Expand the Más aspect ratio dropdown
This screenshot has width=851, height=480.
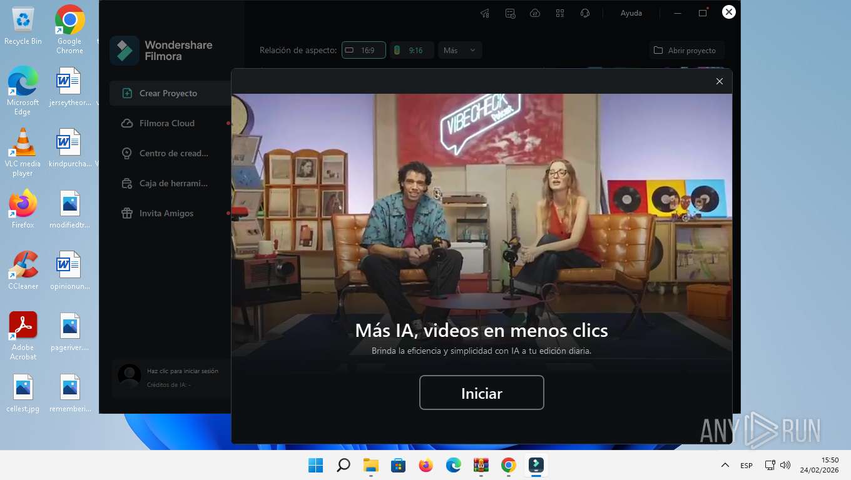[460, 50]
